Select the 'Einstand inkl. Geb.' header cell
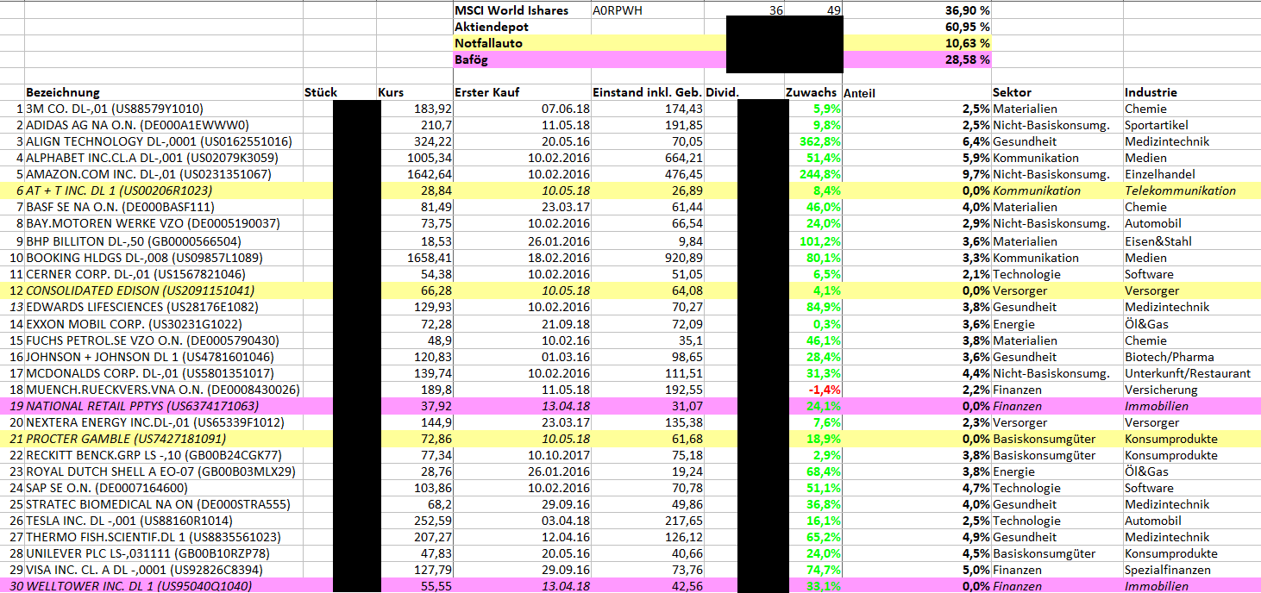The width and height of the screenshot is (1261, 593). point(646,92)
